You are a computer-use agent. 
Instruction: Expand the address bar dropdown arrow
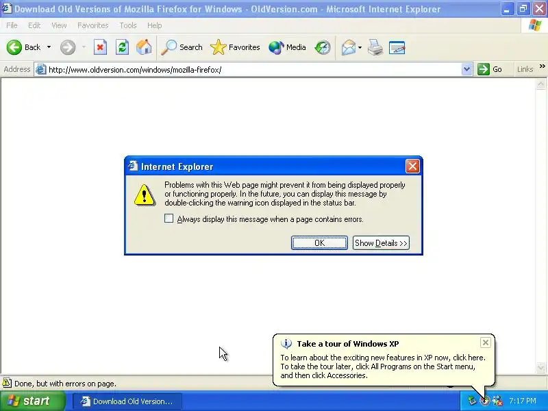466,69
